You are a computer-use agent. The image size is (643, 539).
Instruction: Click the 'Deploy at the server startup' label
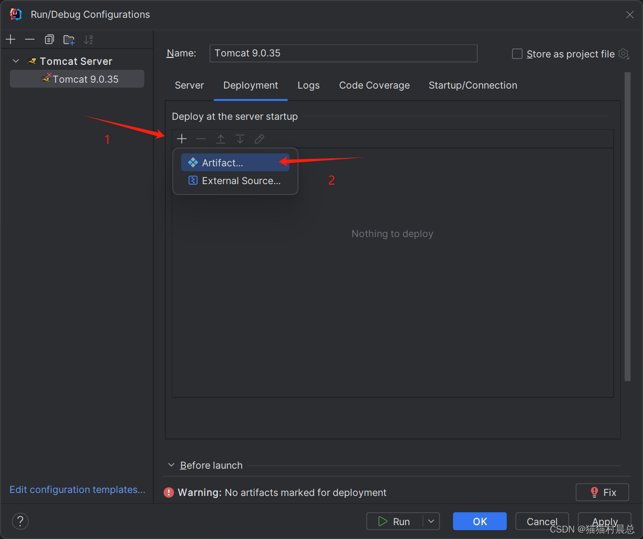(235, 116)
